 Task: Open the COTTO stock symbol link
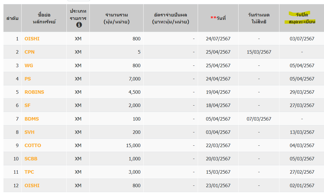pos(33,145)
